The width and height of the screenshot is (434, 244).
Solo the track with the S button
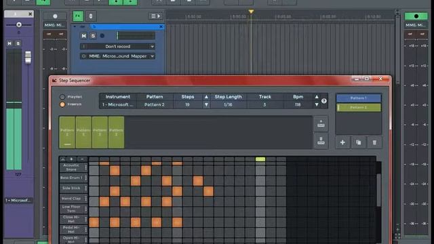point(93,36)
